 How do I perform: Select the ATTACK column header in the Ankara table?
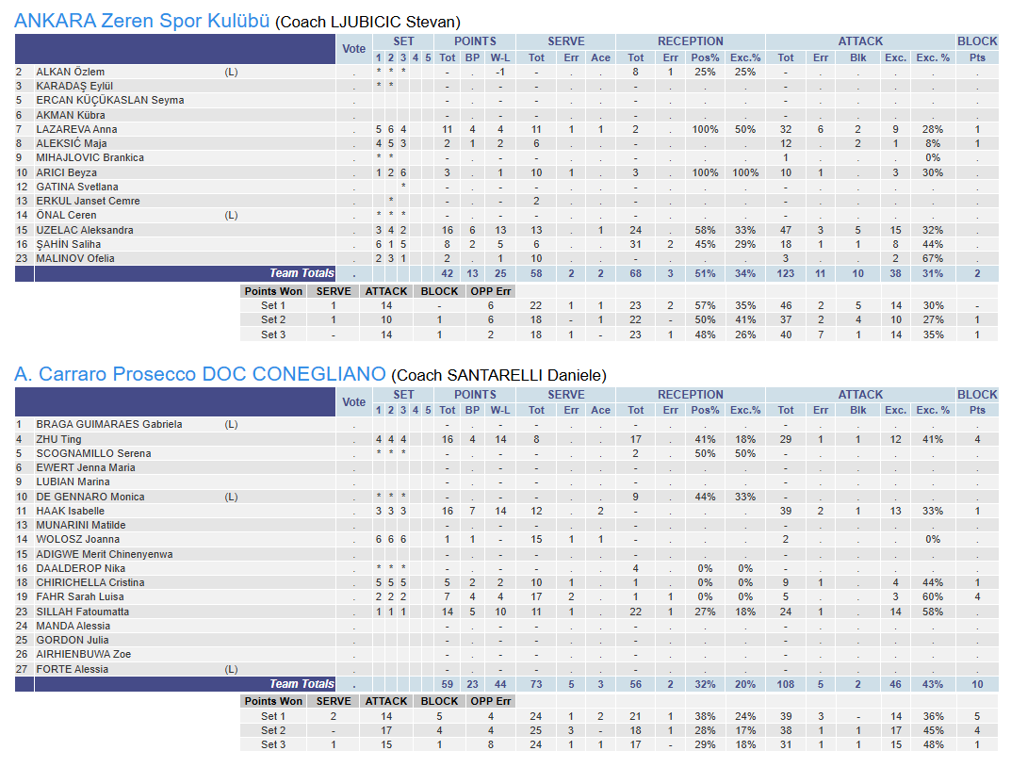click(860, 41)
